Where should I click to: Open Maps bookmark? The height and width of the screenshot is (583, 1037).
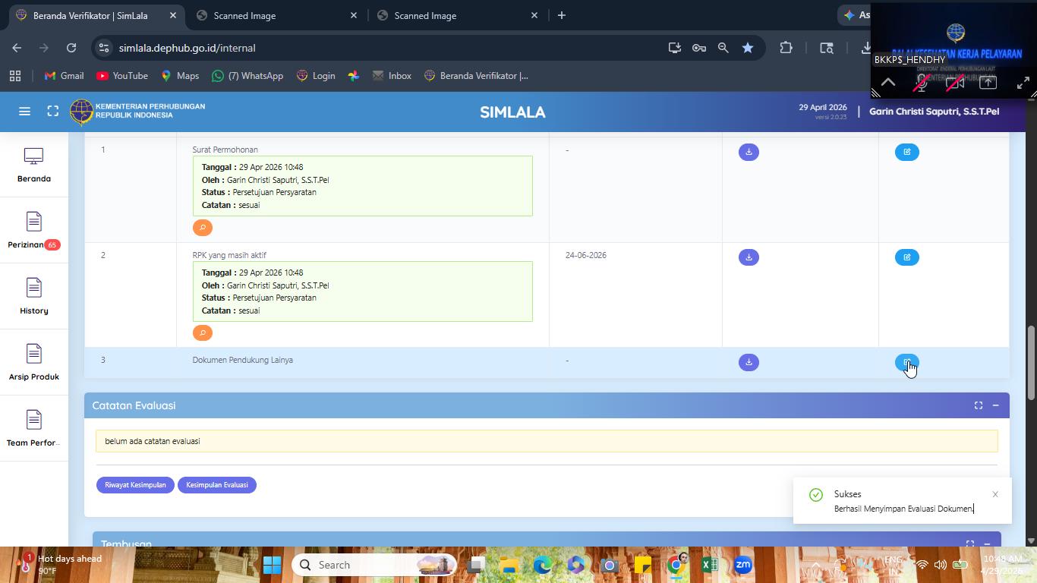tap(180, 76)
